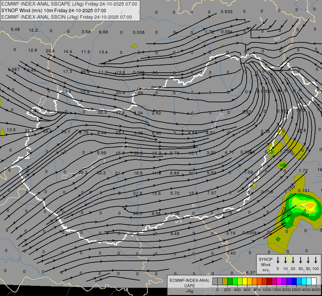Pick the olive swatch in CAPE legend
This screenshot has width=322, height=296.
point(225,282)
